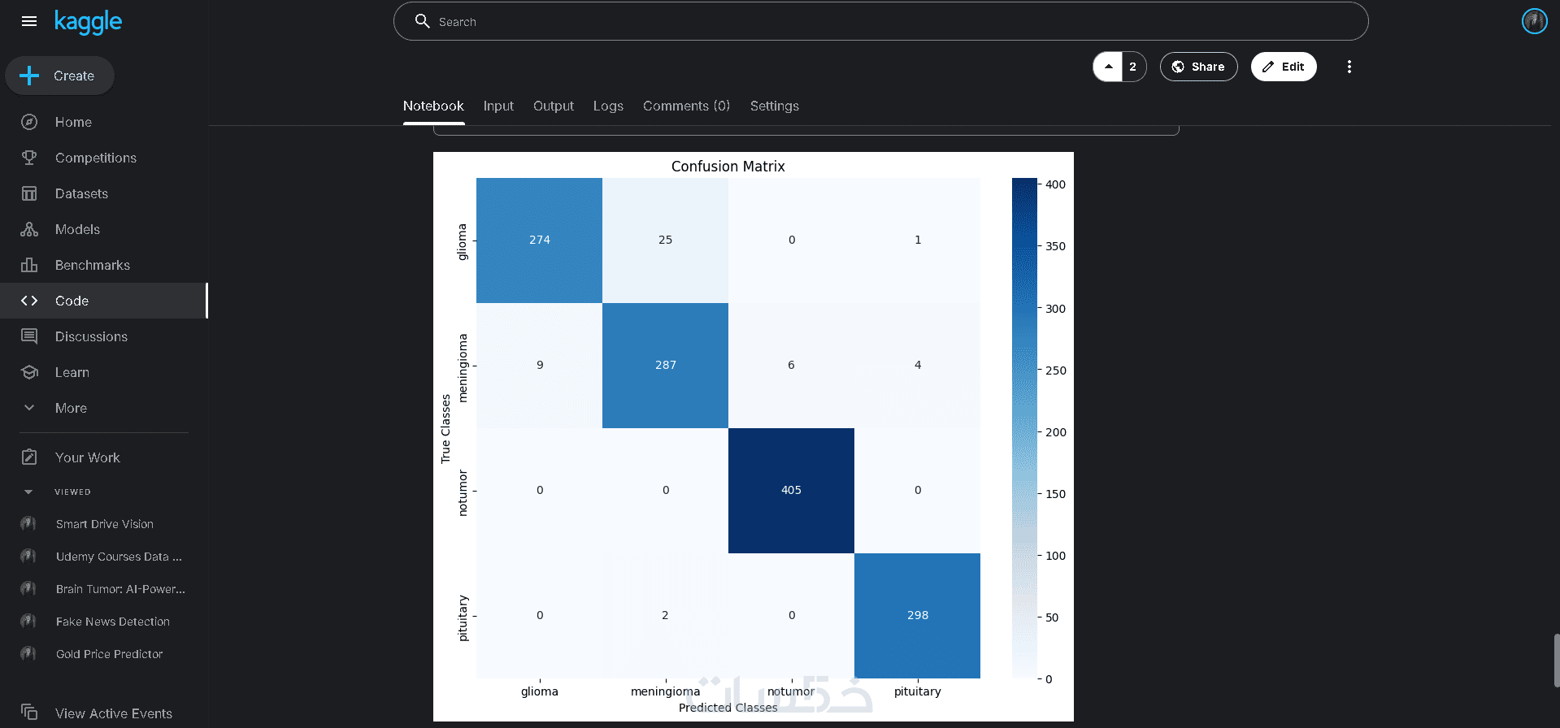Viewport: 1560px width, 728px height.
Task: Switch to the Logs tab
Action: 608,106
